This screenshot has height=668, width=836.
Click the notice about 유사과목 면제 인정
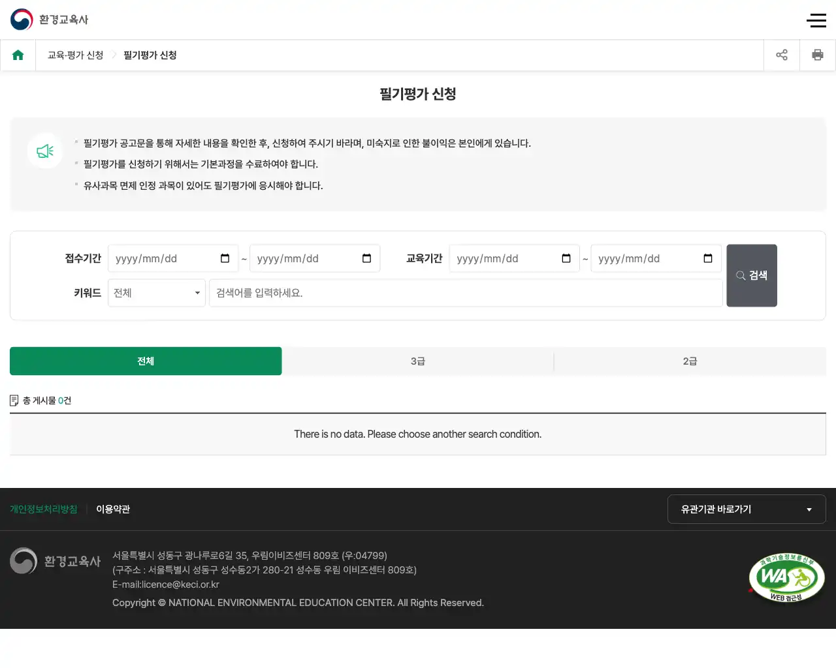coord(203,186)
